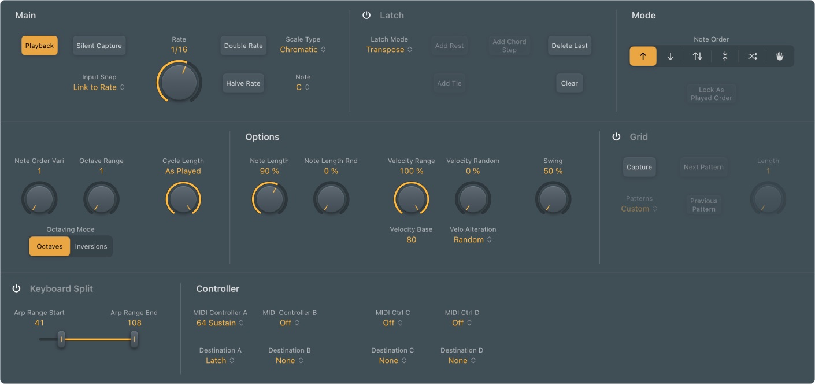
Task: Click the Velocity Range value 100 %
Action: tap(412, 172)
